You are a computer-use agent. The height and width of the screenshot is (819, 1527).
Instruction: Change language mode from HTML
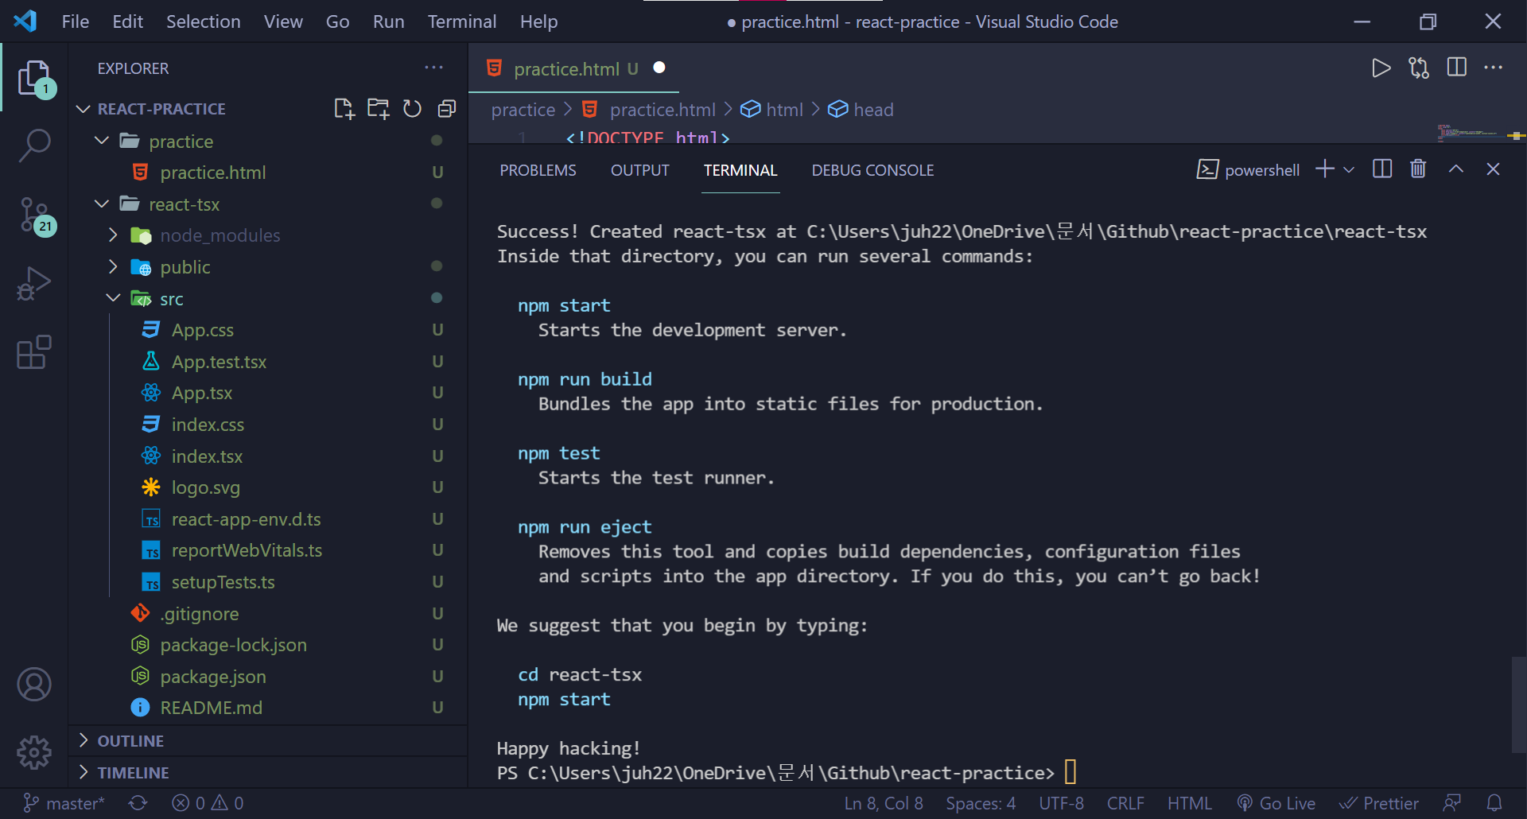[1190, 803]
